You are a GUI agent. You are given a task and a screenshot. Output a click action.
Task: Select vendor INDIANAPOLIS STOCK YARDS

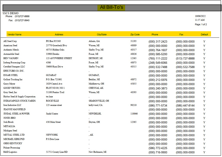click(20, 101)
